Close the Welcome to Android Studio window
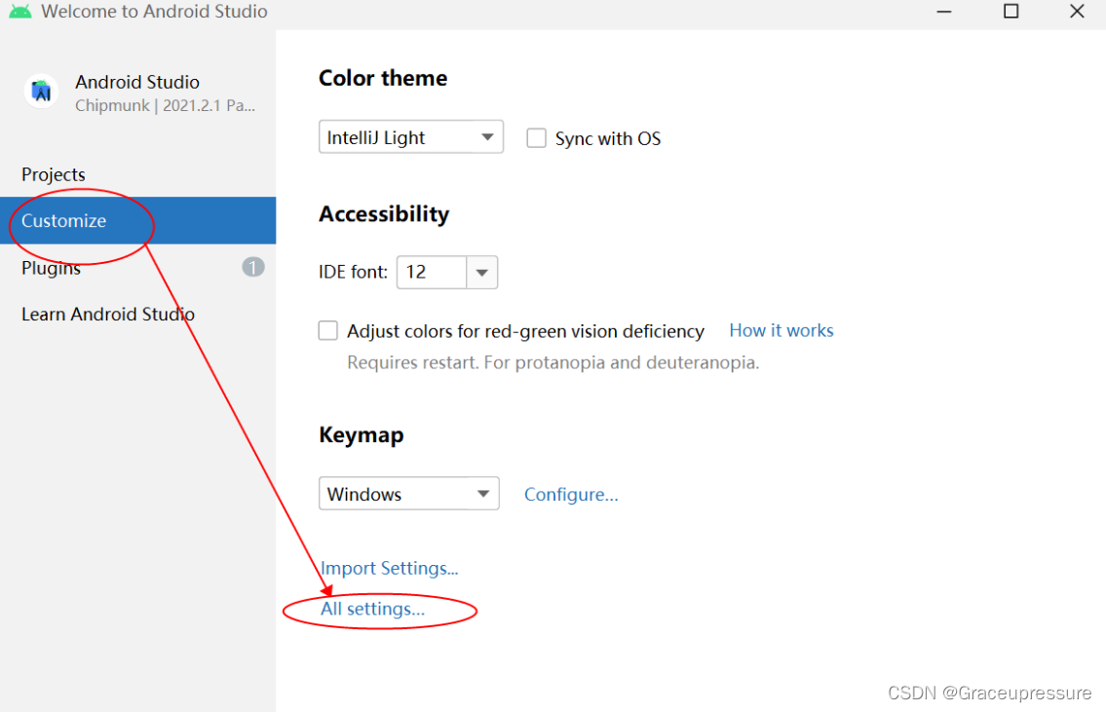Viewport: 1106px width, 712px height. point(1077,12)
